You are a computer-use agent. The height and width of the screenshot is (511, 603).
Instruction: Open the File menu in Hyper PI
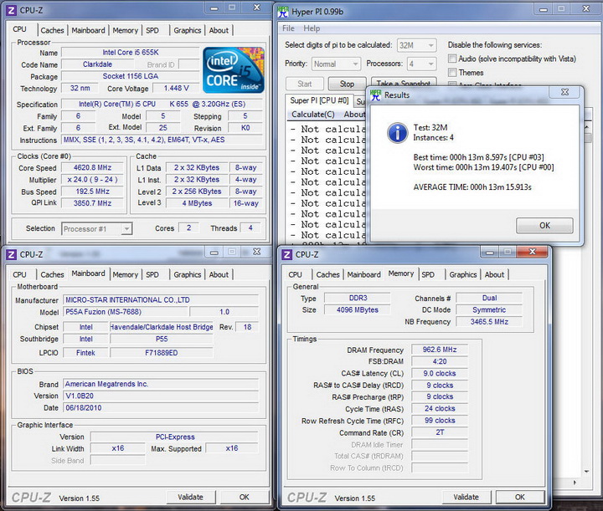click(289, 28)
